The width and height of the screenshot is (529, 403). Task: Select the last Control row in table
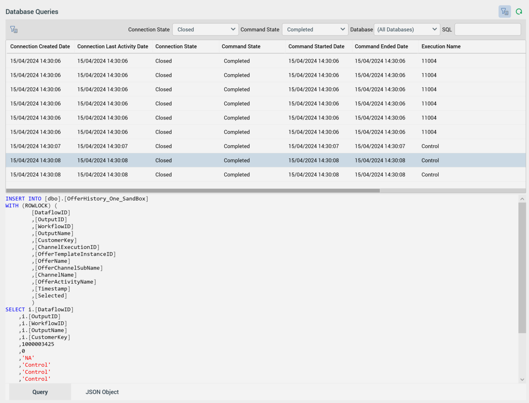point(266,175)
